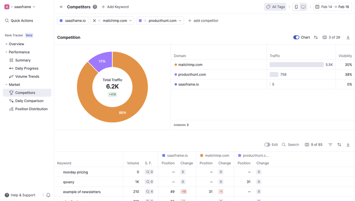355x201 pixels.
Task: Open the 3 of 26 columns selector
Action: point(331,37)
